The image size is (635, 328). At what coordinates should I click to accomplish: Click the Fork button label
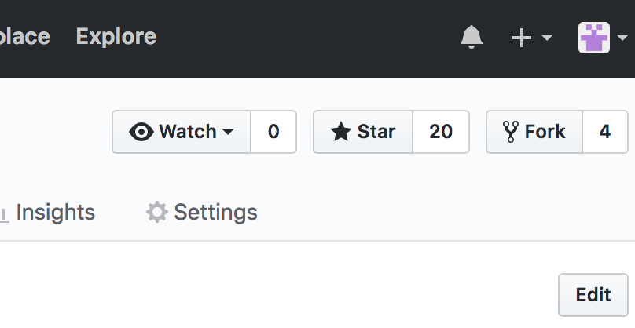click(x=545, y=132)
